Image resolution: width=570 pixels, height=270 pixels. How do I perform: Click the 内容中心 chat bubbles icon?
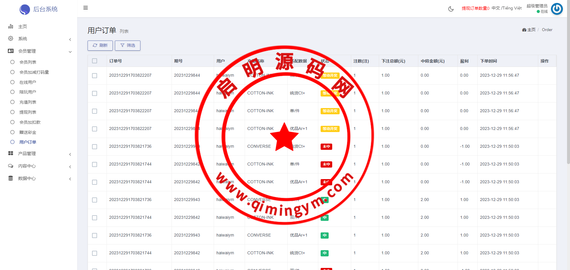pos(11,166)
